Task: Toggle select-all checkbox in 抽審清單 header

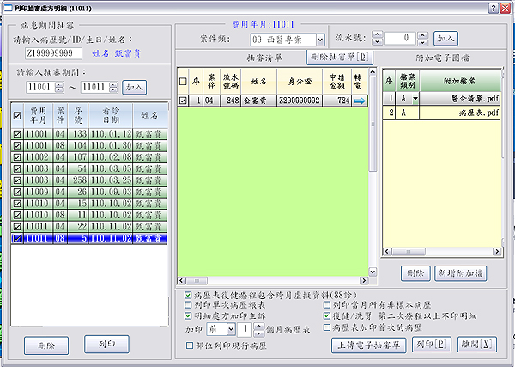Action: (x=182, y=83)
